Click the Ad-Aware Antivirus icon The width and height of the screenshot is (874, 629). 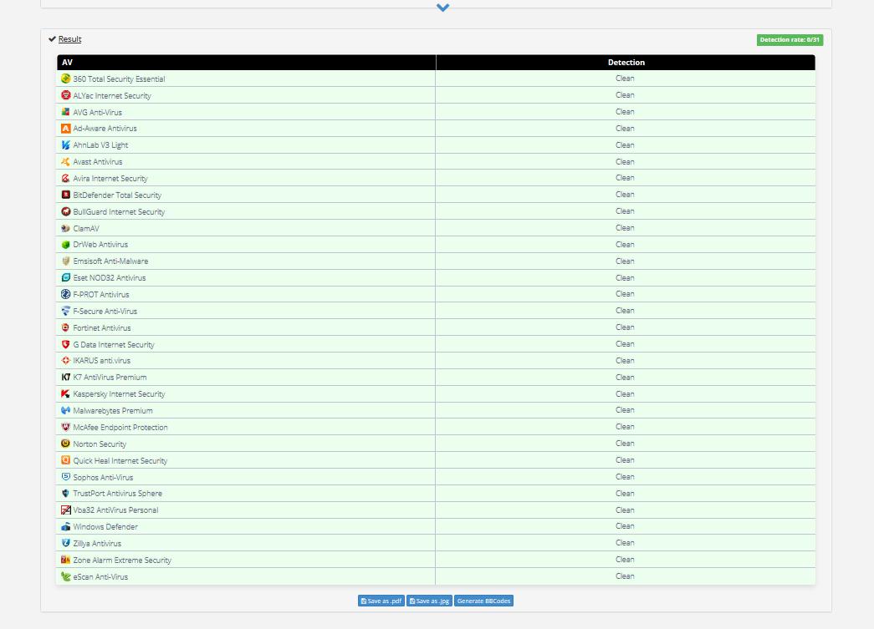(66, 129)
